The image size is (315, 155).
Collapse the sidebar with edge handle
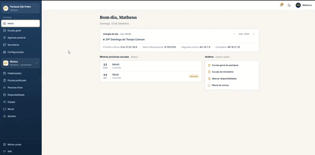(x=41, y=79)
